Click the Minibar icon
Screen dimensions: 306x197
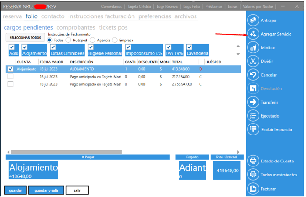click(x=253, y=48)
